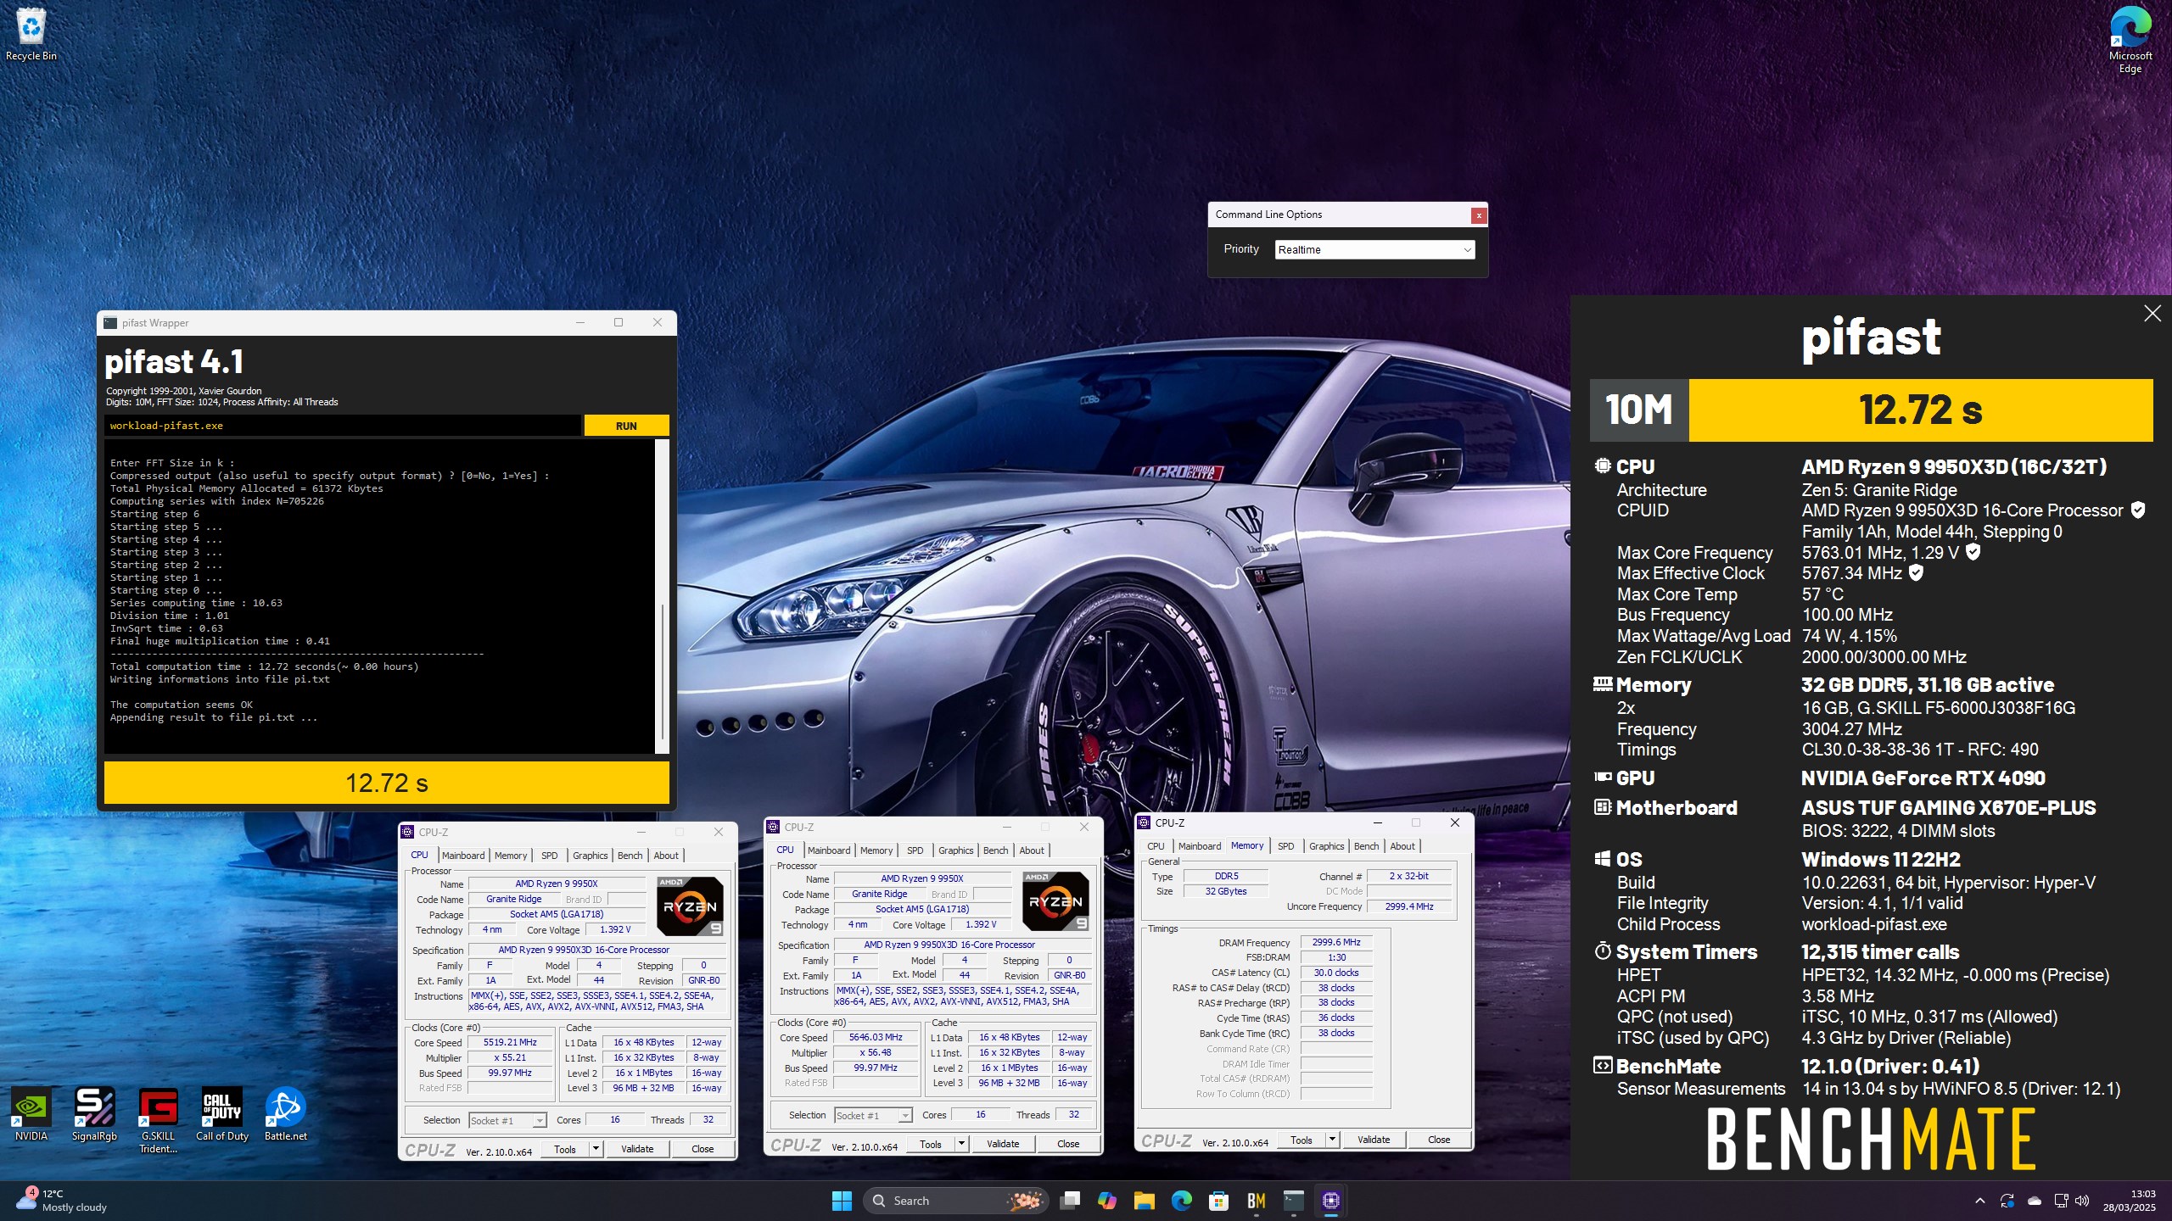Open the Priority dropdown set to Realtime
The image size is (2172, 1221).
click(1374, 249)
